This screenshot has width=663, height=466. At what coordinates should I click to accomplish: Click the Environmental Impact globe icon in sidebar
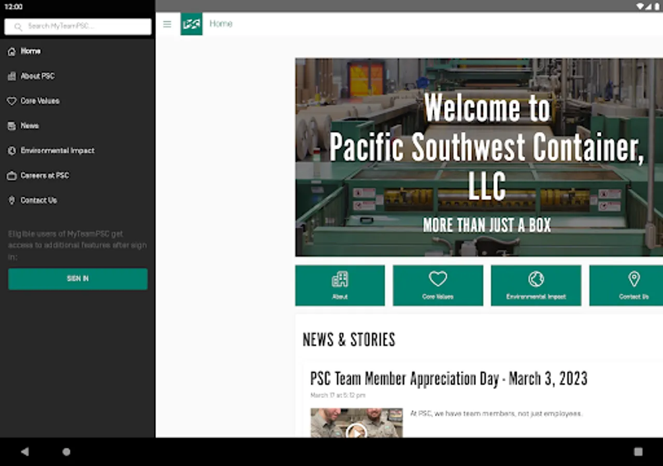(11, 151)
